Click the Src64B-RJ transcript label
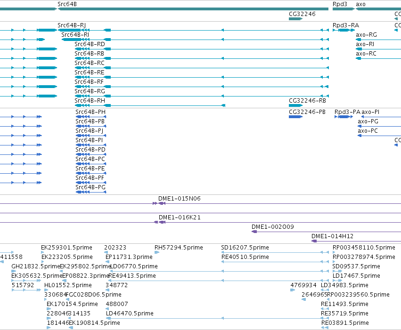This screenshot has height=330, width=401. [x=72, y=25]
